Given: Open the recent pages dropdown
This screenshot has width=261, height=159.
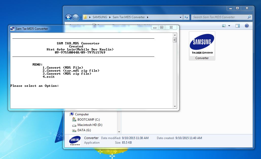Looking at the screenshot, I should (x=80, y=17).
